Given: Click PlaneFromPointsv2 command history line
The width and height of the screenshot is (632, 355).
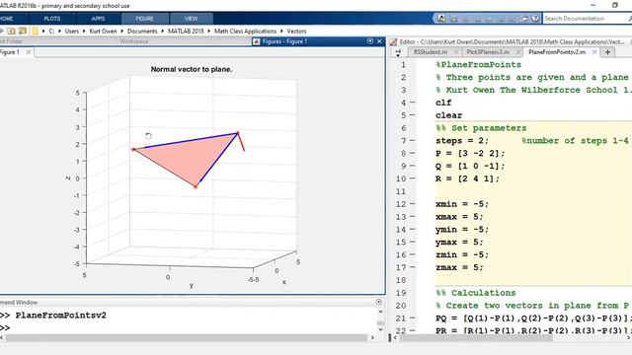Looking at the screenshot, I should tap(61, 316).
